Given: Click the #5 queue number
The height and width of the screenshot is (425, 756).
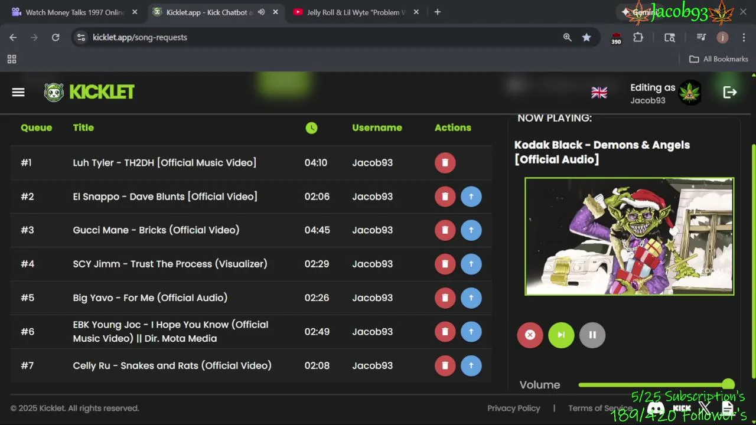Looking at the screenshot, I should 27,297.
